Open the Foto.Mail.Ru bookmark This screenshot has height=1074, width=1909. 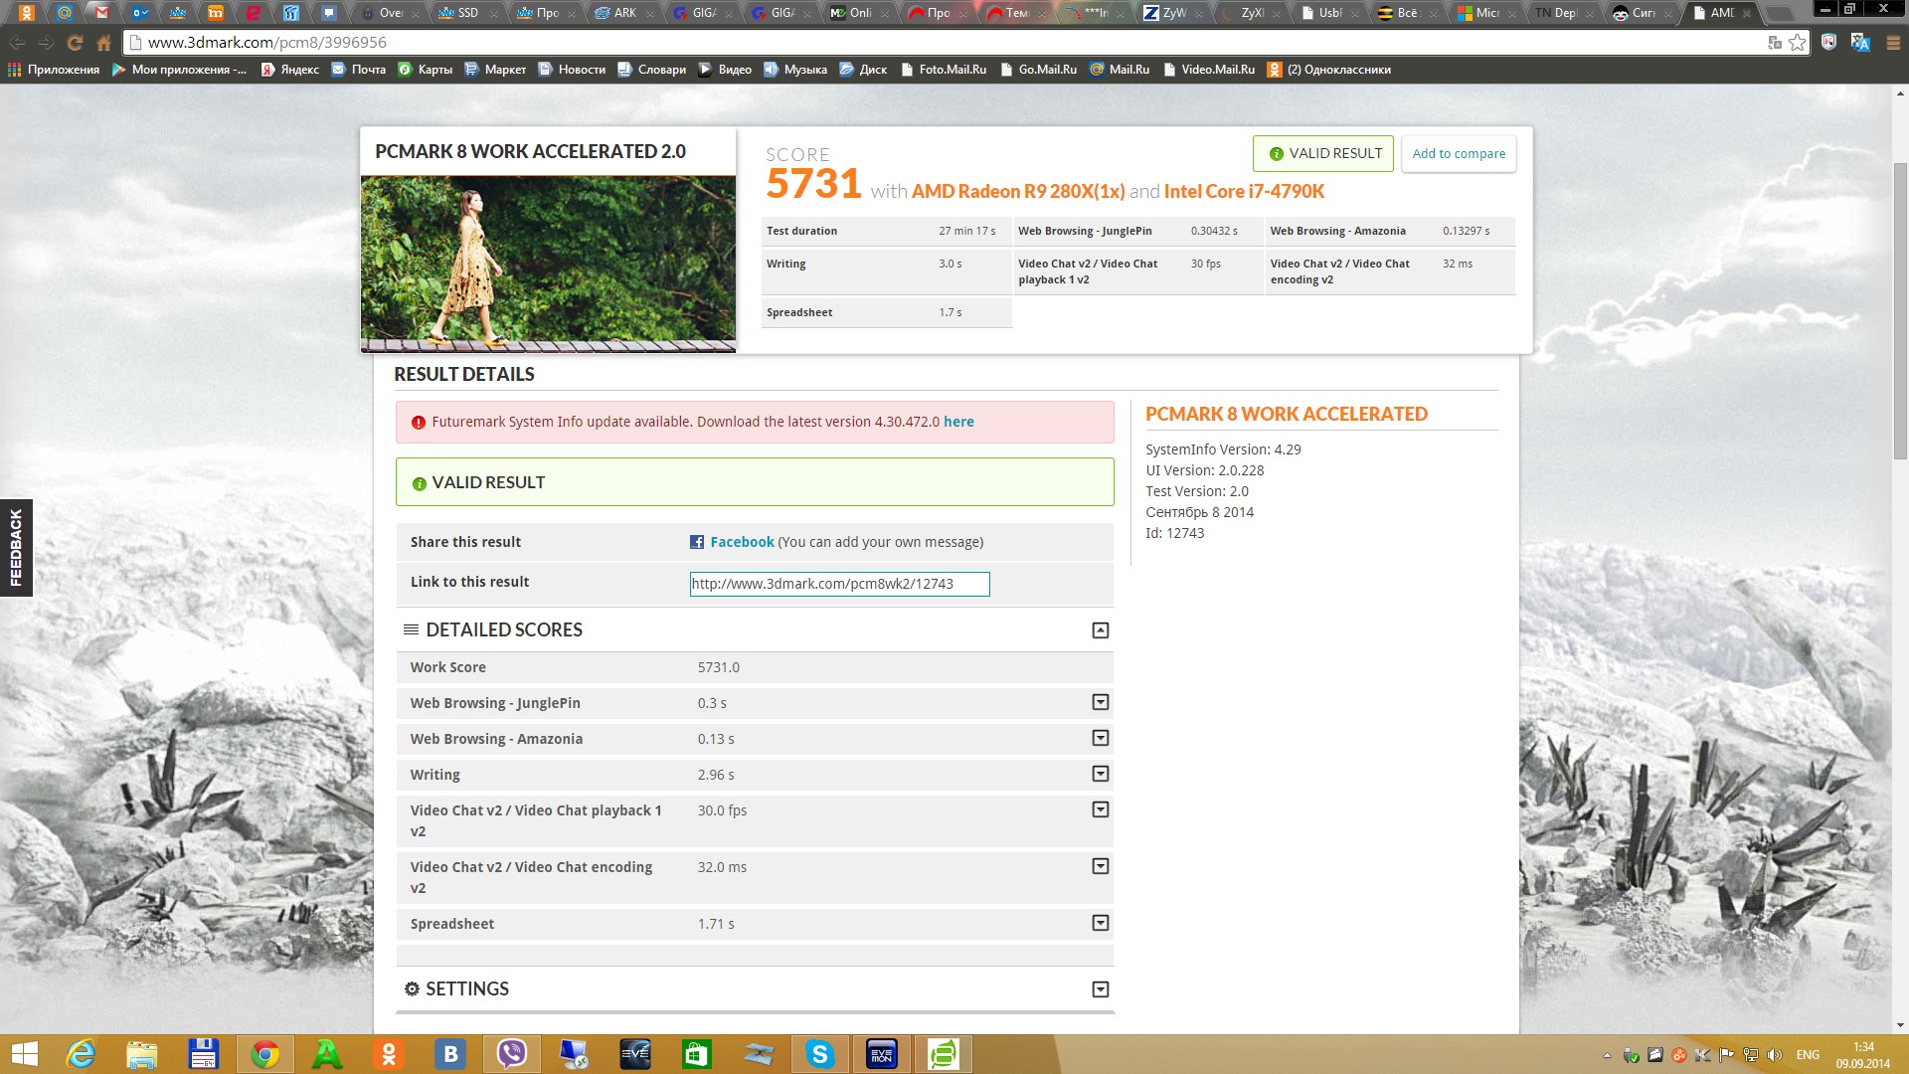pyautogui.click(x=944, y=70)
